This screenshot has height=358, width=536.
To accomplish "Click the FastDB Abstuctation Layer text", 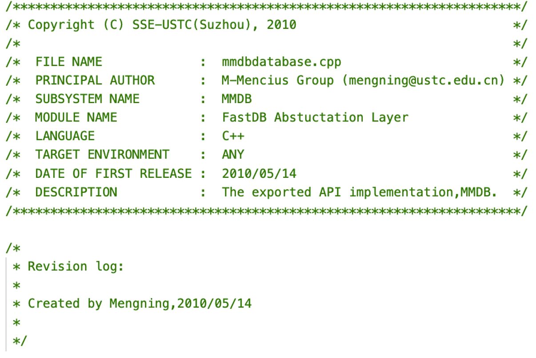I will click(315, 118).
